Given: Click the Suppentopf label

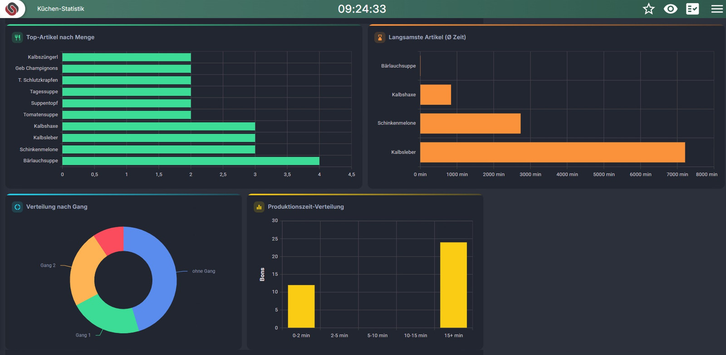Looking at the screenshot, I should [x=44, y=103].
